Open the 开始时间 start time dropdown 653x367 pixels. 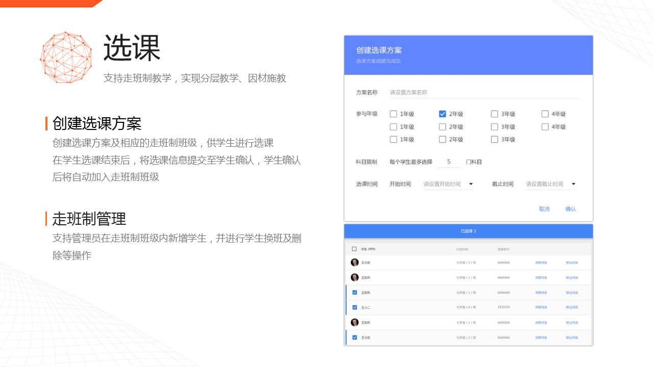point(448,184)
